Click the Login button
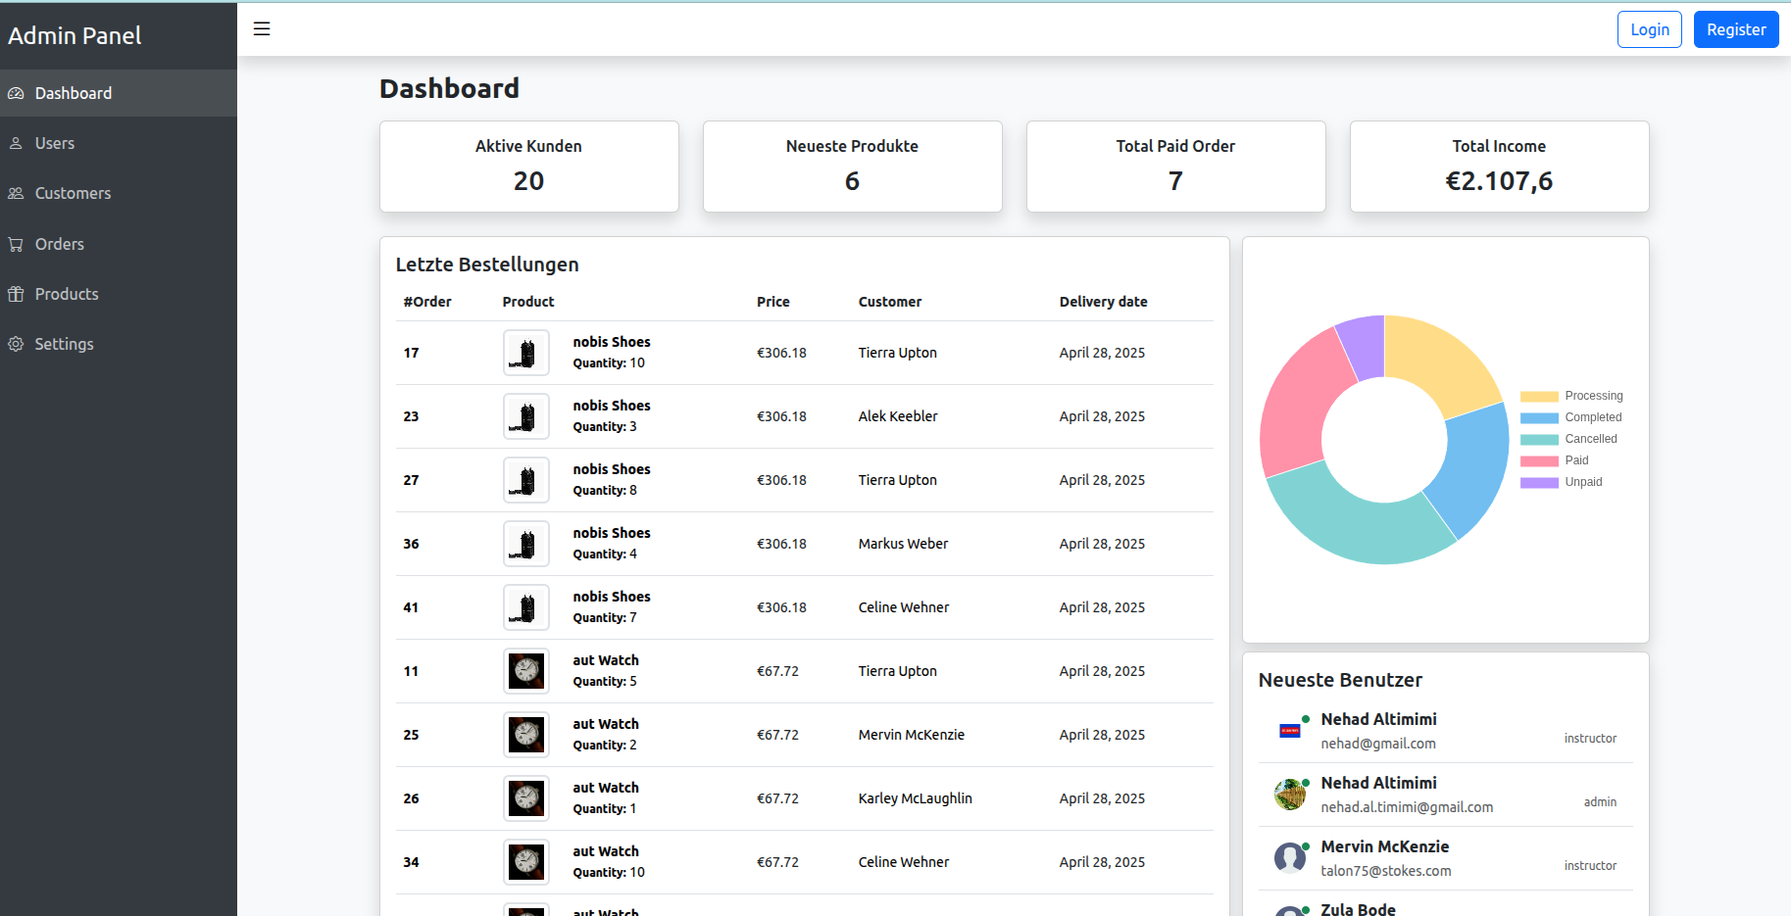 click(x=1649, y=29)
